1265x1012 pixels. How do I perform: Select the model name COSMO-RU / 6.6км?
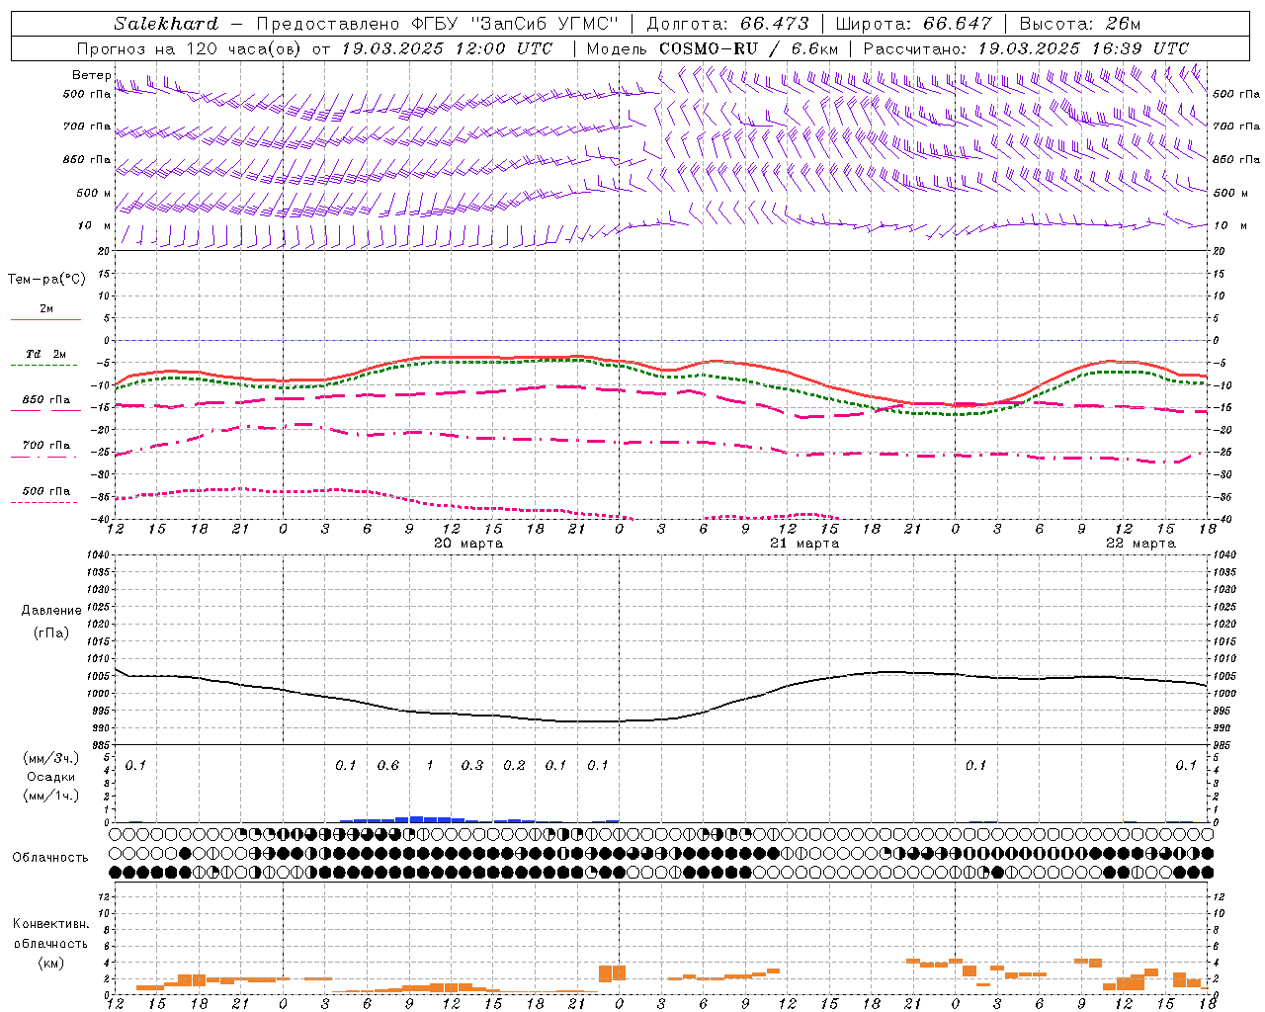pos(748,48)
